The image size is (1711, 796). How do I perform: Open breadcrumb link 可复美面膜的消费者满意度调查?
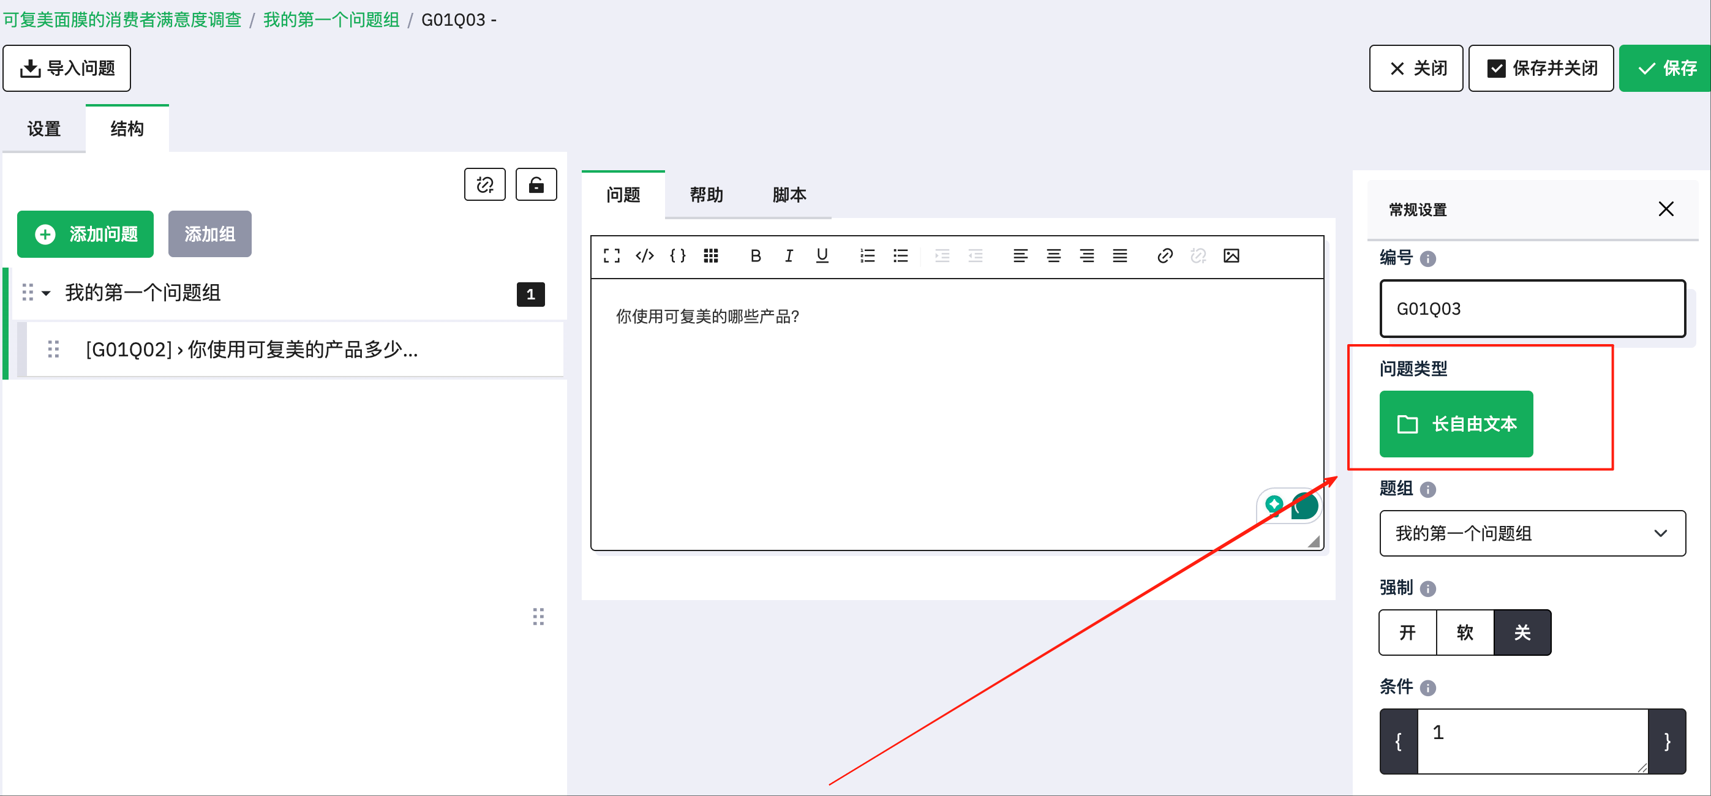122,19
